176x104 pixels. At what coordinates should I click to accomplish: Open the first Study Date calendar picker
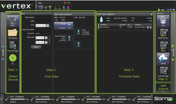pos(46,38)
